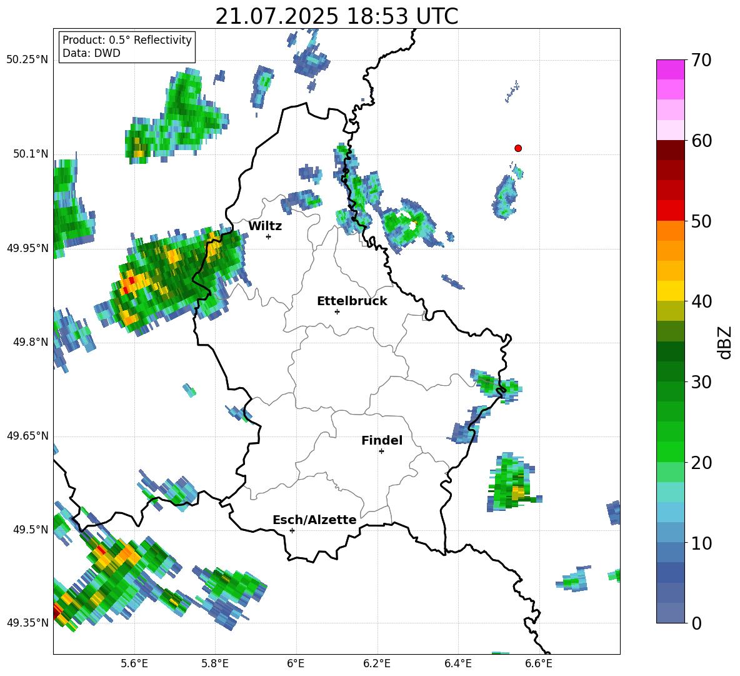Viewport: 740px width, 676px height.
Task: Click the 49.65°N latitude tick label
Action: (x=27, y=436)
